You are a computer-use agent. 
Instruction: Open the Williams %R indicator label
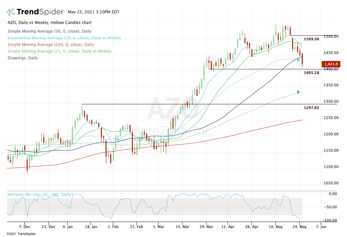pos(39,194)
